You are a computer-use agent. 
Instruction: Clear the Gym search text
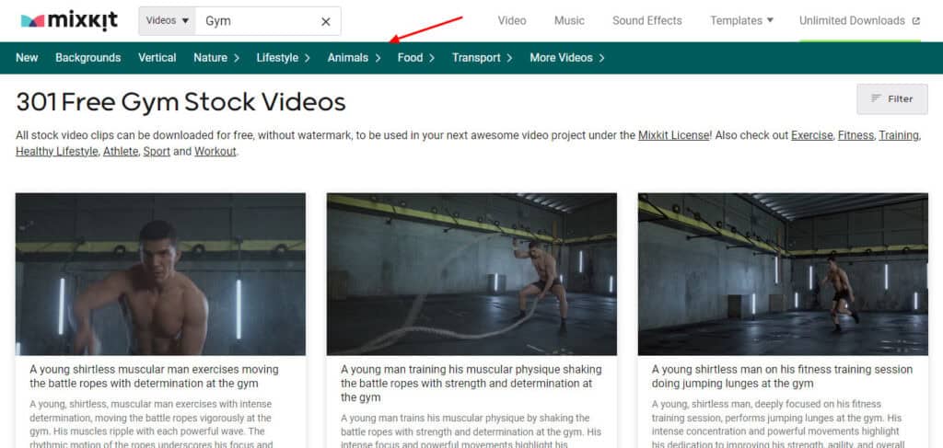tap(325, 21)
